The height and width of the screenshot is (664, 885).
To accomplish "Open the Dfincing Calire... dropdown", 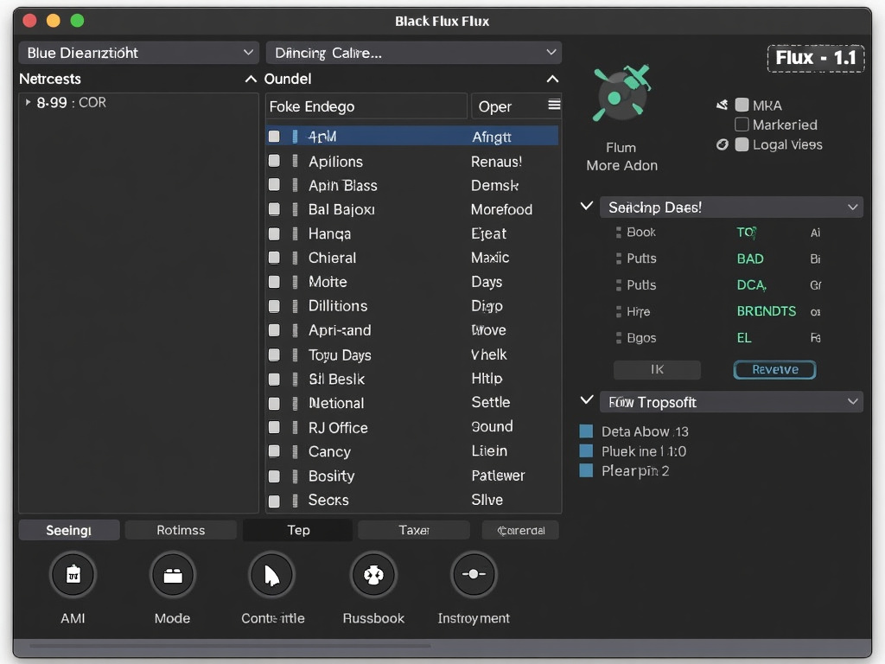I will coord(414,53).
